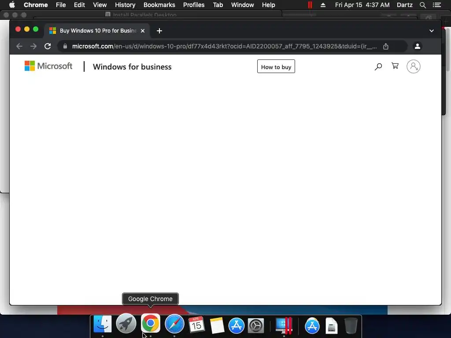451x338 pixels.
Task: Open the Apple menu
Action: tap(12, 5)
